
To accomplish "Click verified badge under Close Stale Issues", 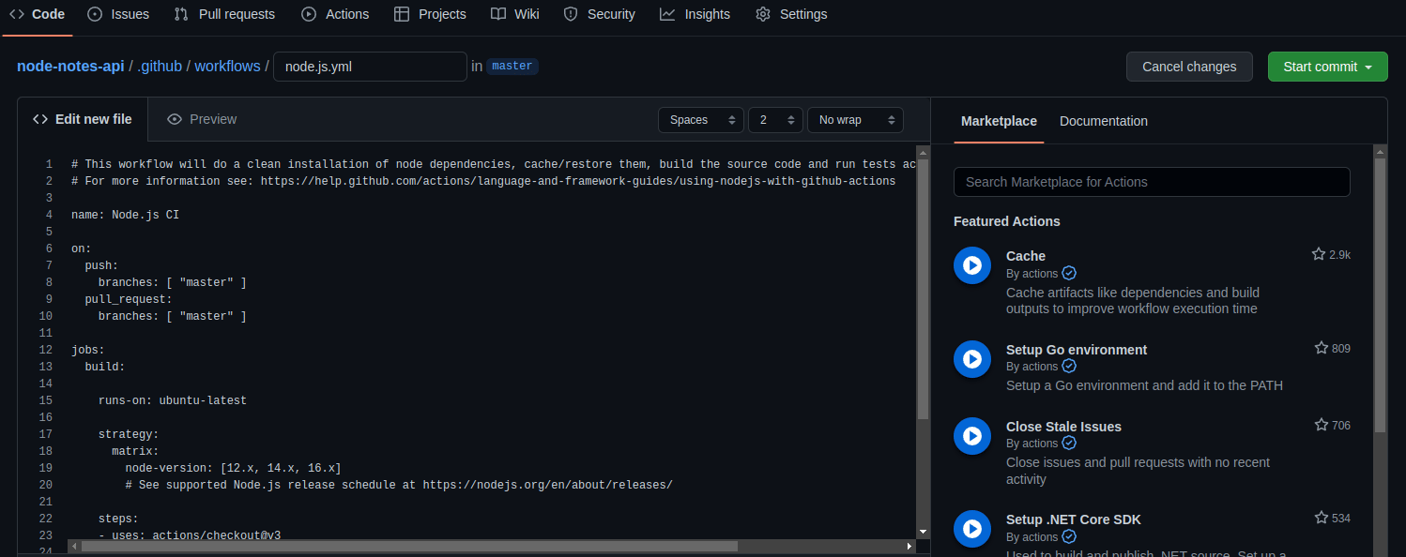I will [x=1069, y=444].
